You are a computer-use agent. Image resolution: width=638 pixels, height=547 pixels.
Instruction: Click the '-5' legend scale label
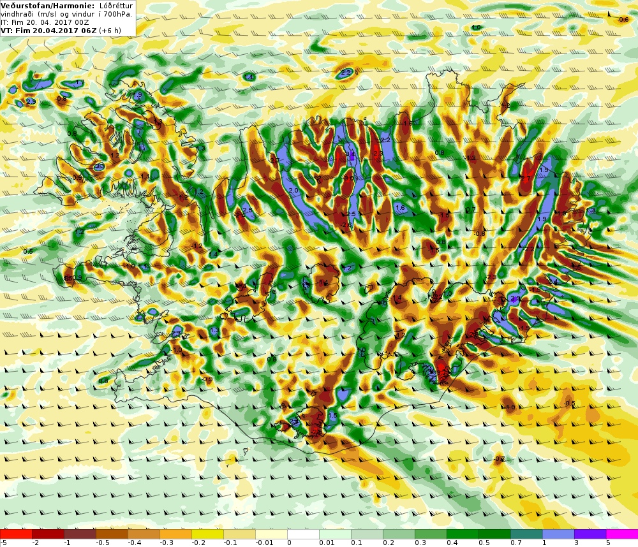4,543
